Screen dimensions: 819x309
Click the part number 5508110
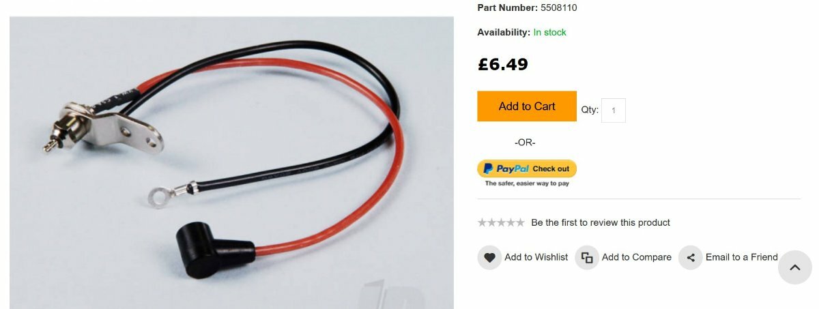tap(558, 8)
